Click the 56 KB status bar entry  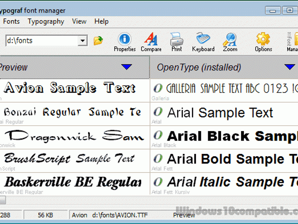(45, 215)
